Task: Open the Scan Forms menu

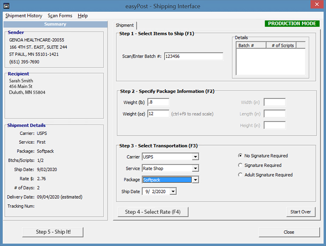Action: point(60,16)
